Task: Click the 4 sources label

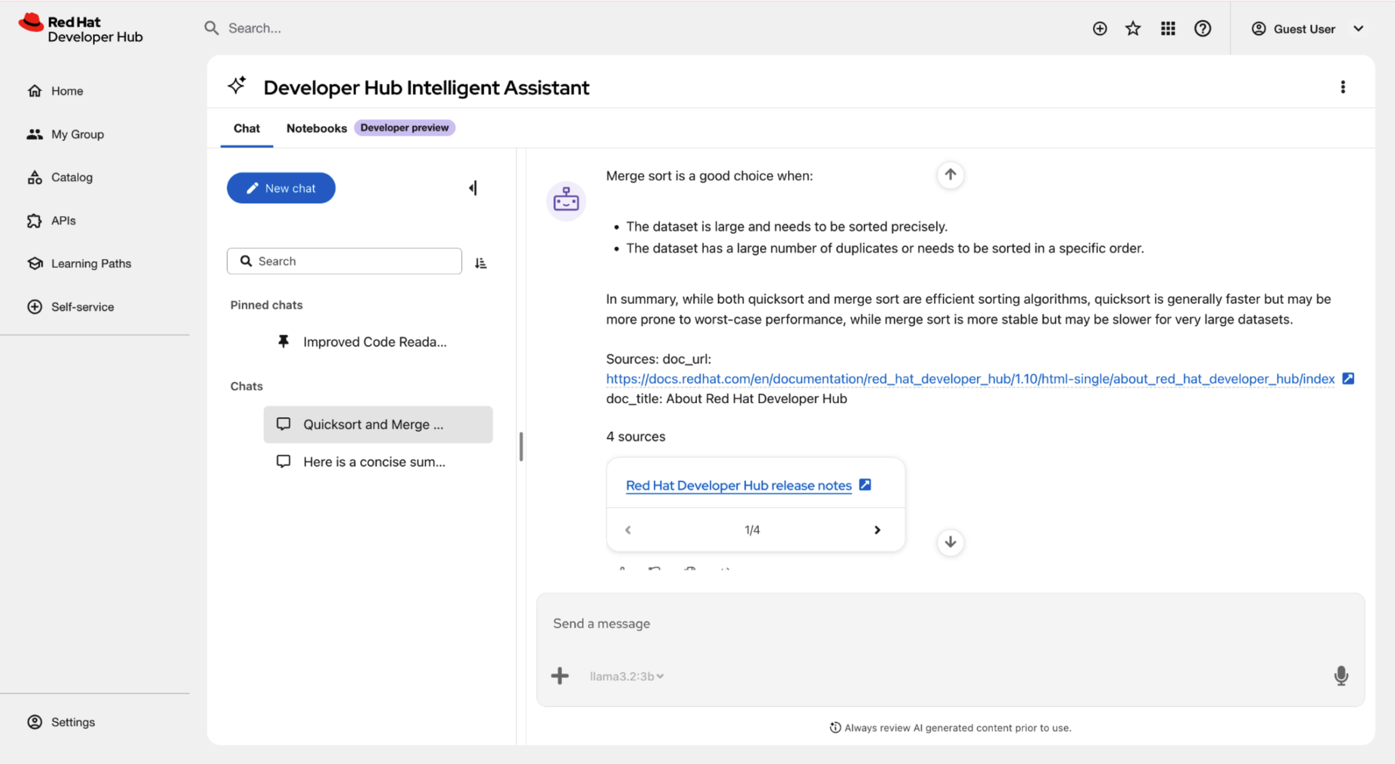Action: coord(636,436)
